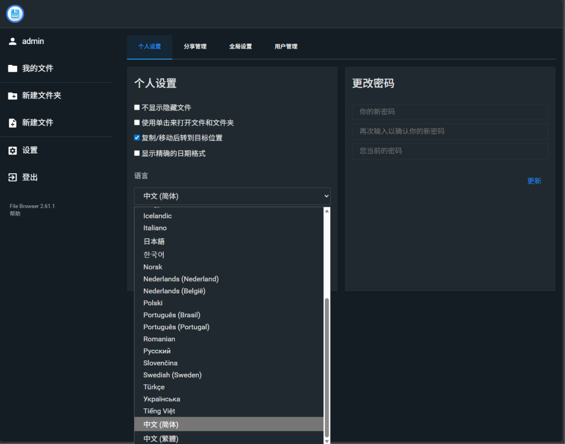
Task: Click the 新建文件 icon to create file
Action: click(x=12, y=123)
